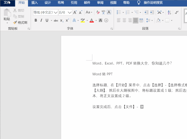The height and width of the screenshot is (139, 187).
Task: Expand the 粘贴 paste options arrow
Action: pos(7,23)
